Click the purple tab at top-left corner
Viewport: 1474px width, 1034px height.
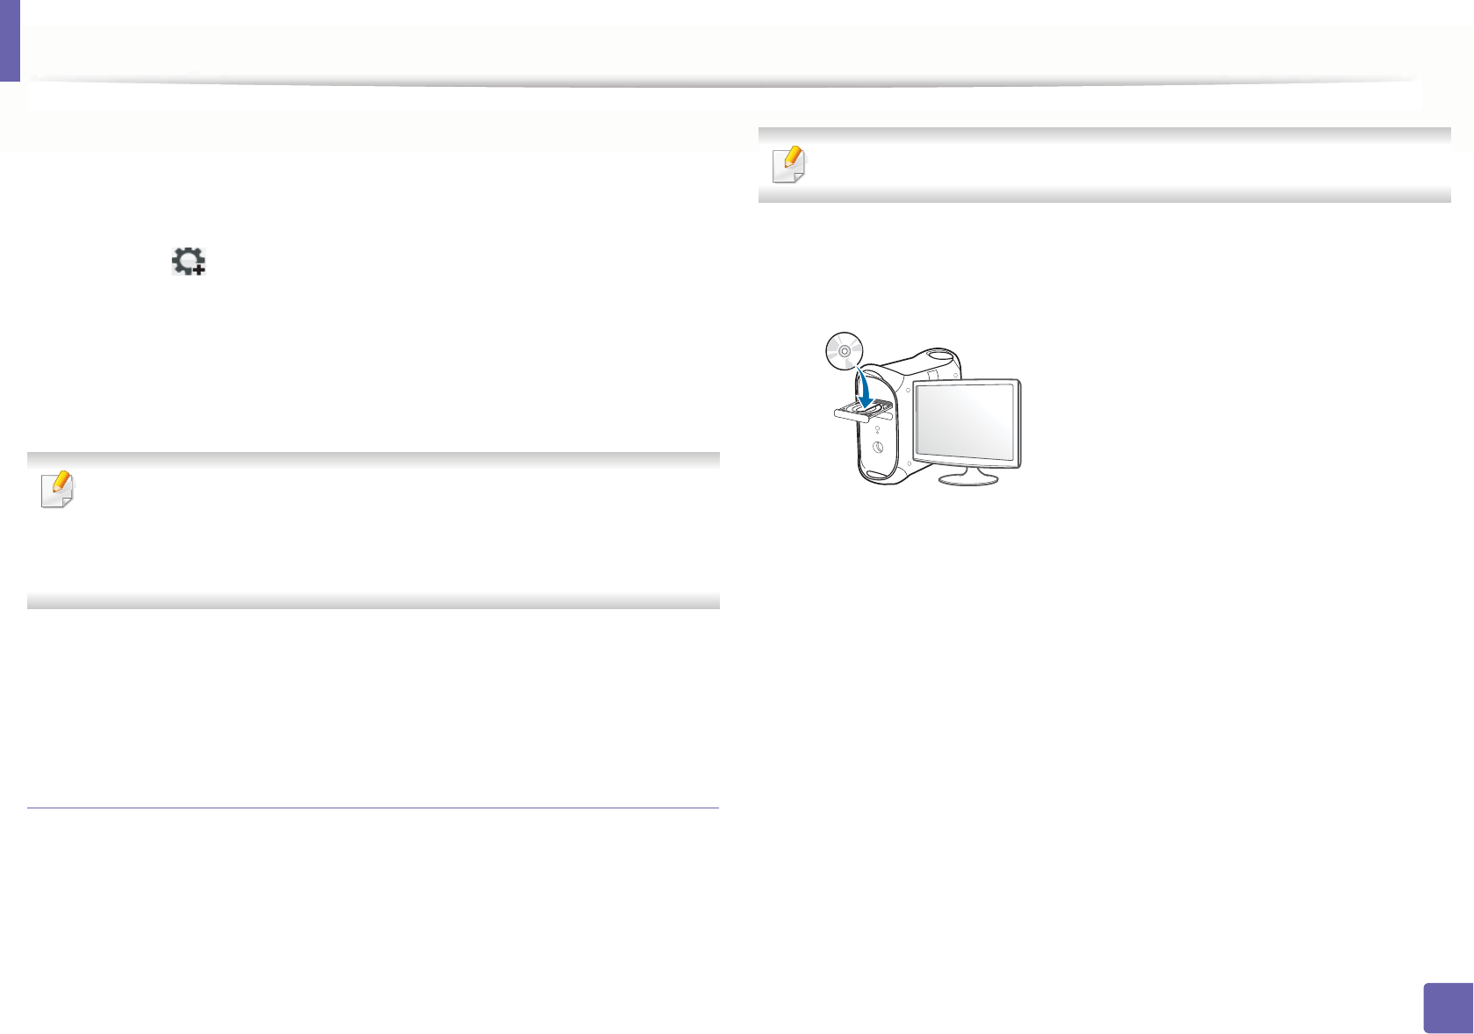[x=10, y=40]
